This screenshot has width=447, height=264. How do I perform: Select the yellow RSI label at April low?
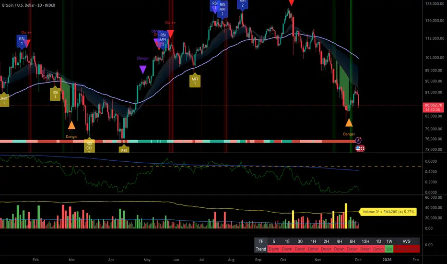[124, 149]
